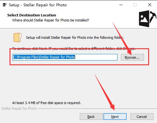This screenshot has height=123, width=157.
Task: Cancel the installation
Action: [x=142, y=117]
